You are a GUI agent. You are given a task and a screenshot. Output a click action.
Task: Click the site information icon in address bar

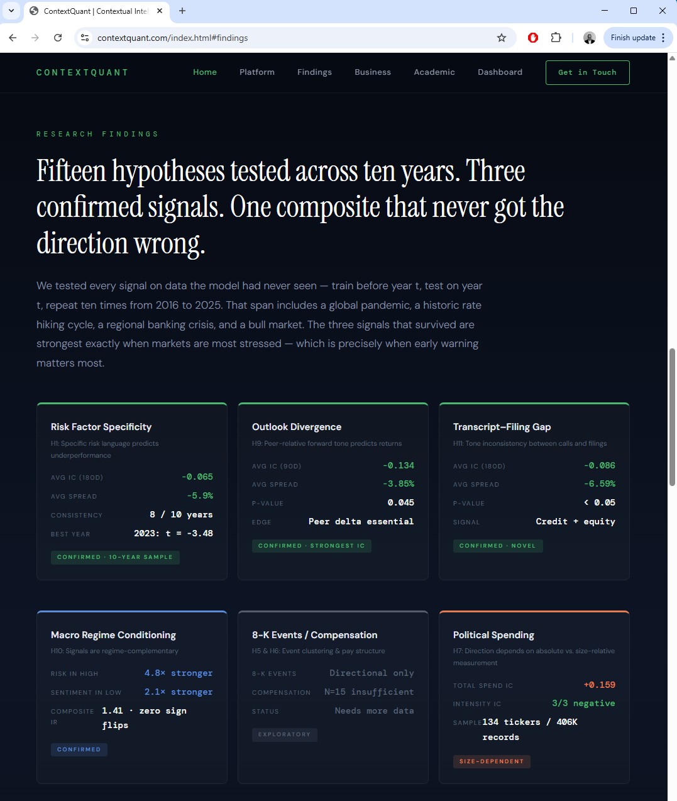pyautogui.click(x=84, y=38)
